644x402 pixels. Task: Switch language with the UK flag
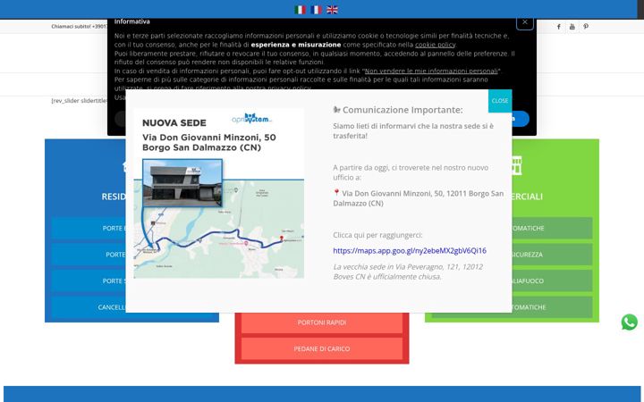coord(332,10)
